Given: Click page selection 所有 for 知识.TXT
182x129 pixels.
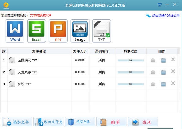Looking at the screenshot, I should click(x=102, y=84).
